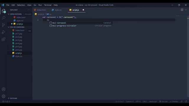The image size is (189, 106).
Task: Open pic2.jpg in the explorer
Action: [x=19, y=37]
